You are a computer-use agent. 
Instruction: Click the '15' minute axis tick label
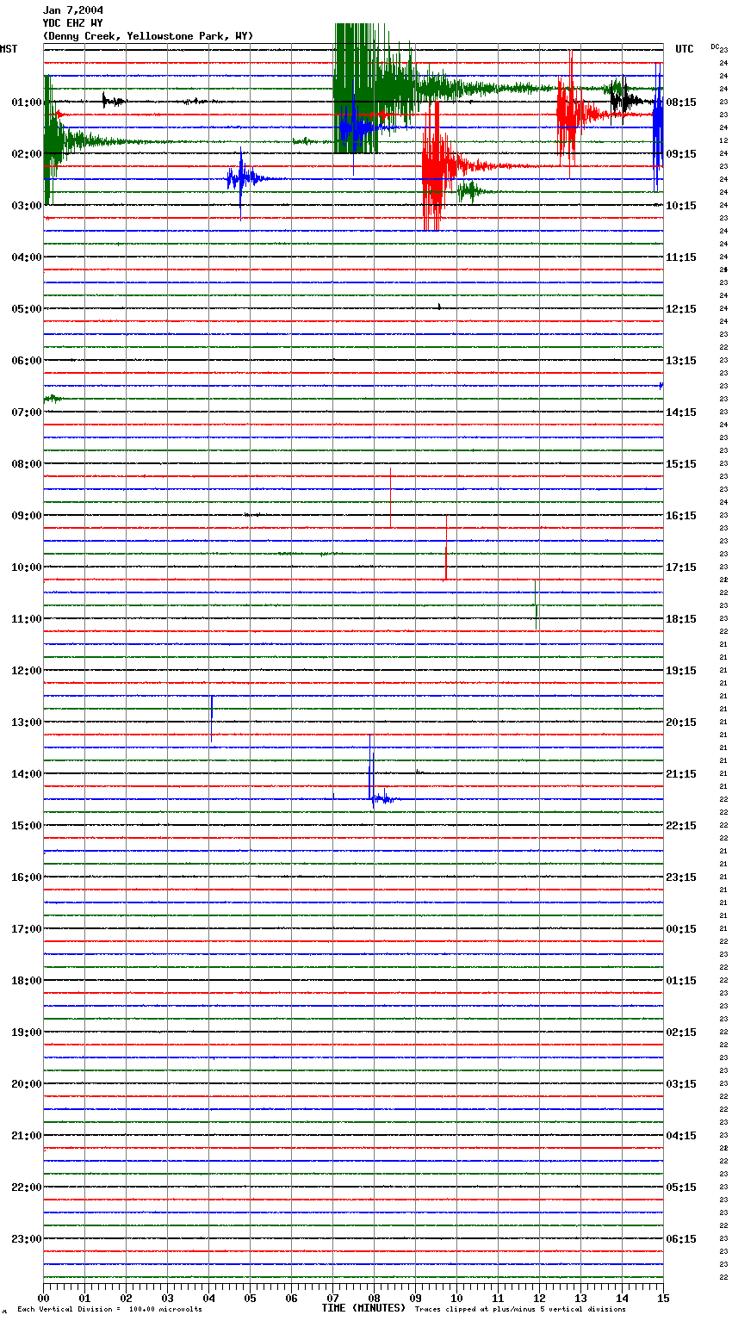tap(662, 1298)
